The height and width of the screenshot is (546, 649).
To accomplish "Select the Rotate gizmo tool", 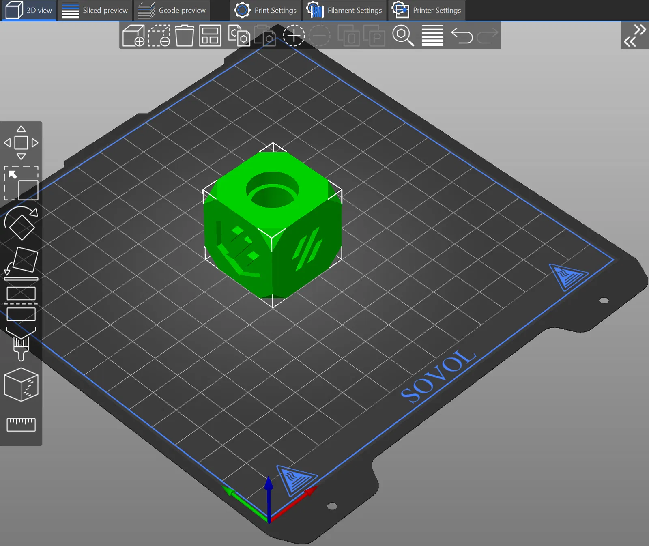I will pyautogui.click(x=21, y=223).
